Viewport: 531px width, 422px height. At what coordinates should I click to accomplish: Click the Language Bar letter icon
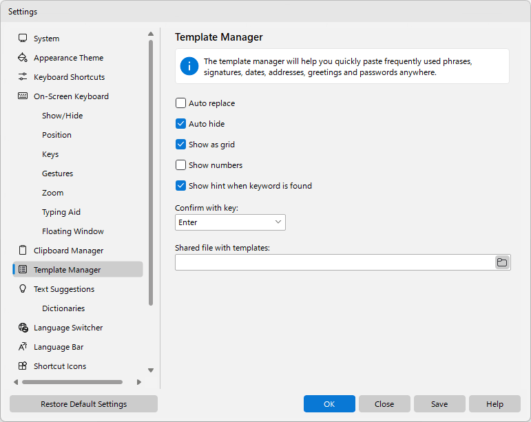(23, 347)
